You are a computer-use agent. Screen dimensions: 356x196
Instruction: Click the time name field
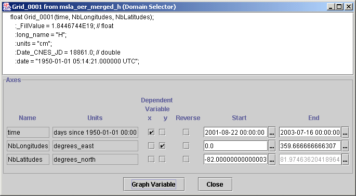(28, 133)
